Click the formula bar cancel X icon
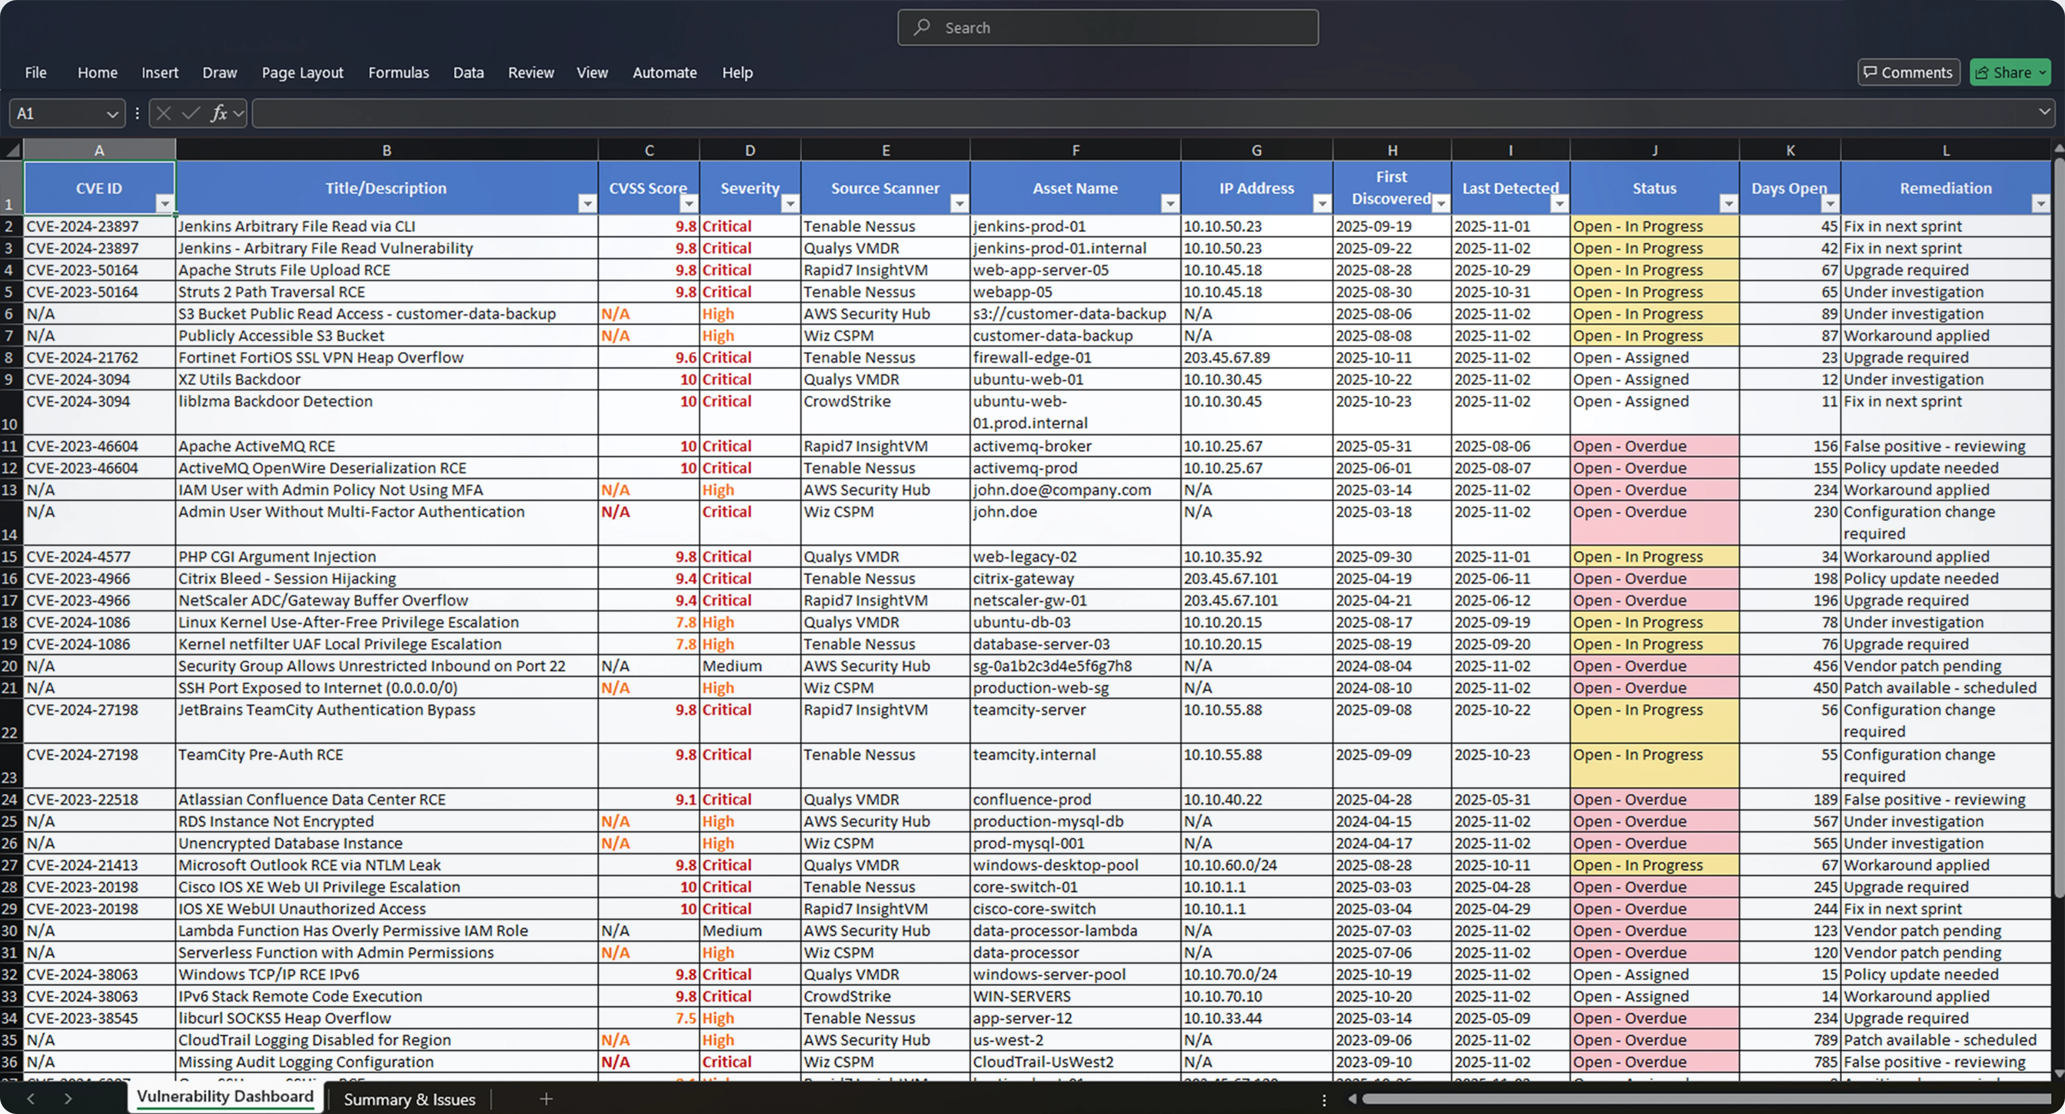This screenshot has height=1114, width=2065. [163, 114]
